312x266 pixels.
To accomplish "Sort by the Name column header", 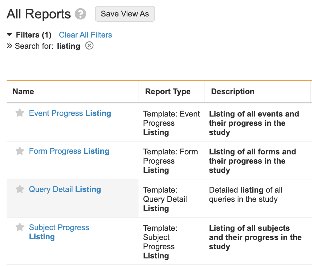I will [23, 92].
